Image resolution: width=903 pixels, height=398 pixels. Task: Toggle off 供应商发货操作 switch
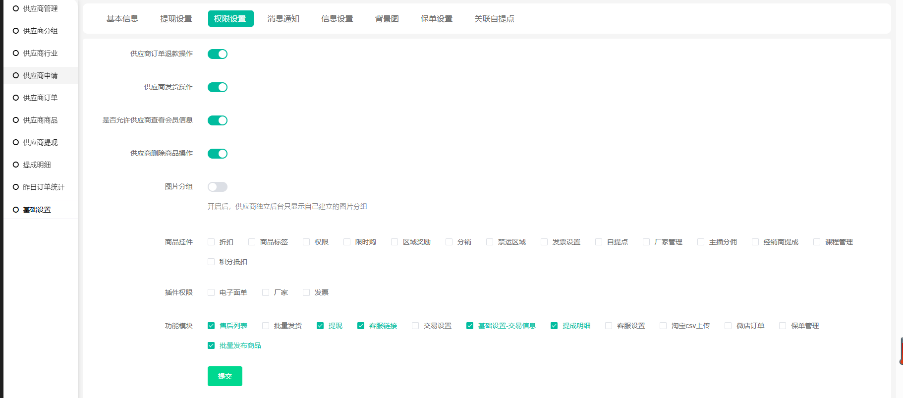click(217, 87)
